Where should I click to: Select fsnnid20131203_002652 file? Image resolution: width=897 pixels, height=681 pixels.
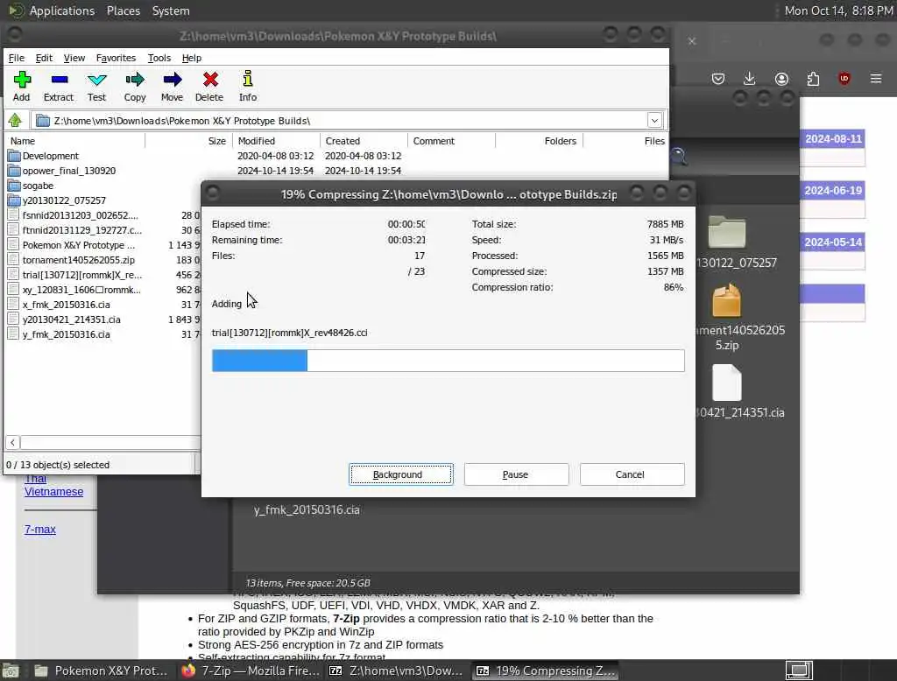click(80, 215)
